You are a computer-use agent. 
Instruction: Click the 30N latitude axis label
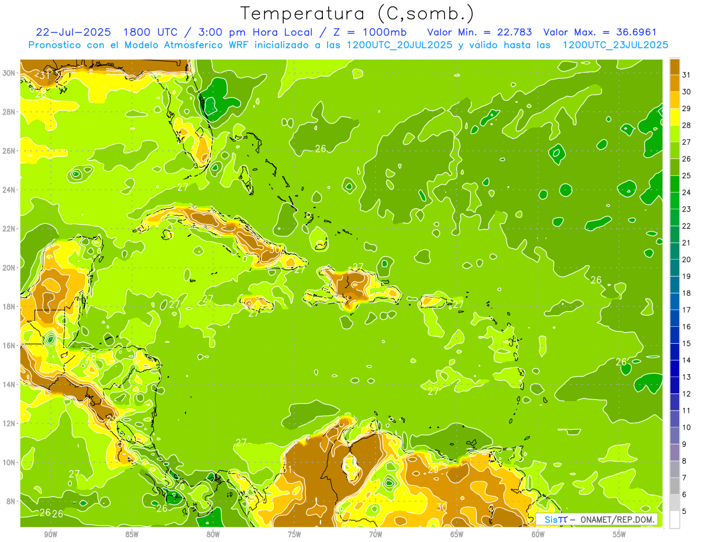point(9,73)
